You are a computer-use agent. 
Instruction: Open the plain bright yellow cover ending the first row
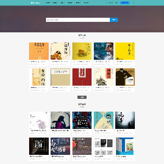point(125,51)
